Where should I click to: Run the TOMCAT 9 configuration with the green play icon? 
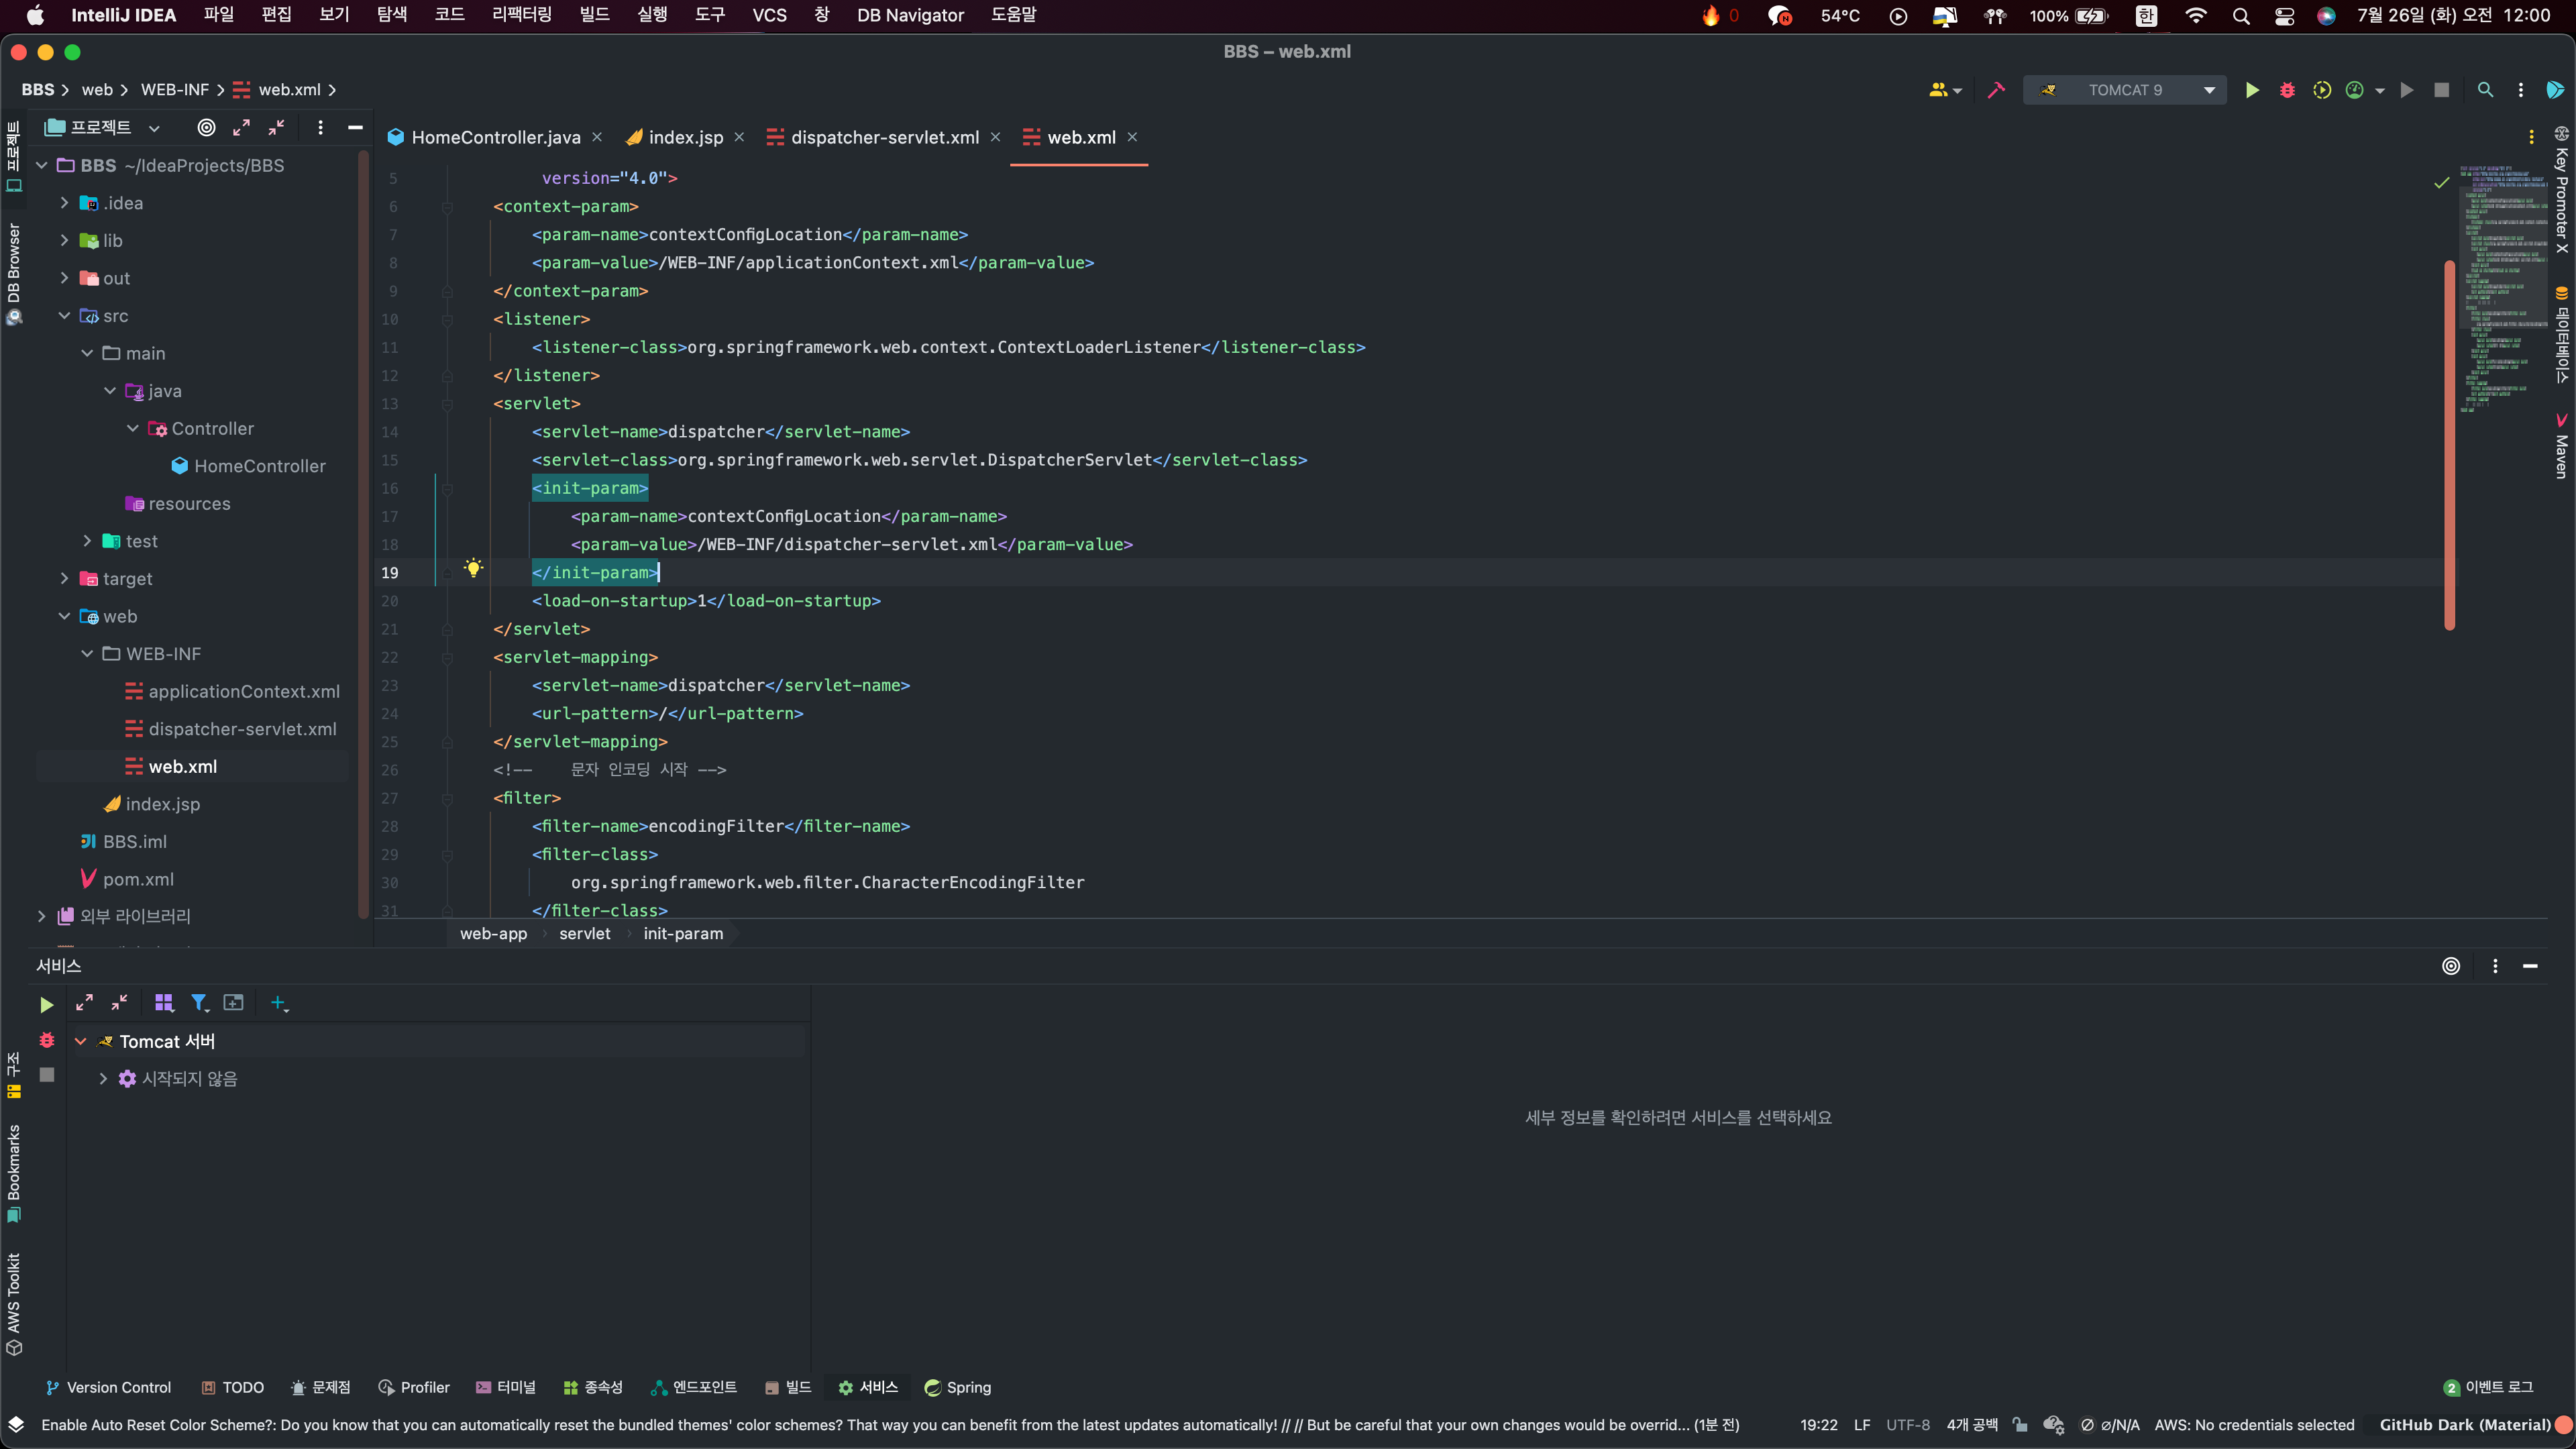point(2251,90)
